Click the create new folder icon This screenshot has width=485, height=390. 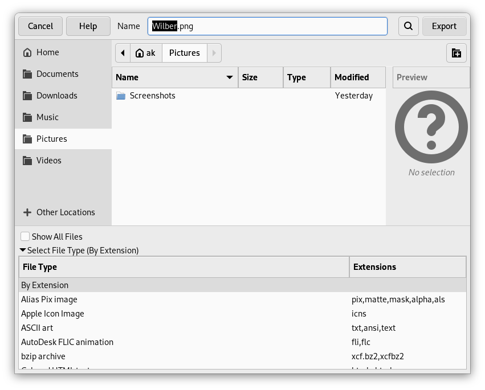coord(456,52)
